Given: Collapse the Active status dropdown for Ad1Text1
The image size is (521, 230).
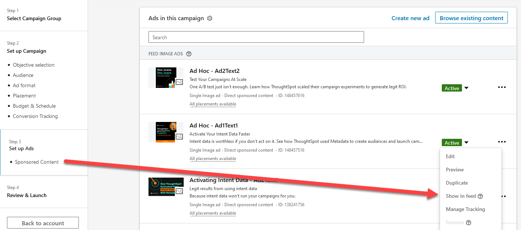Looking at the screenshot, I should 466,142.
